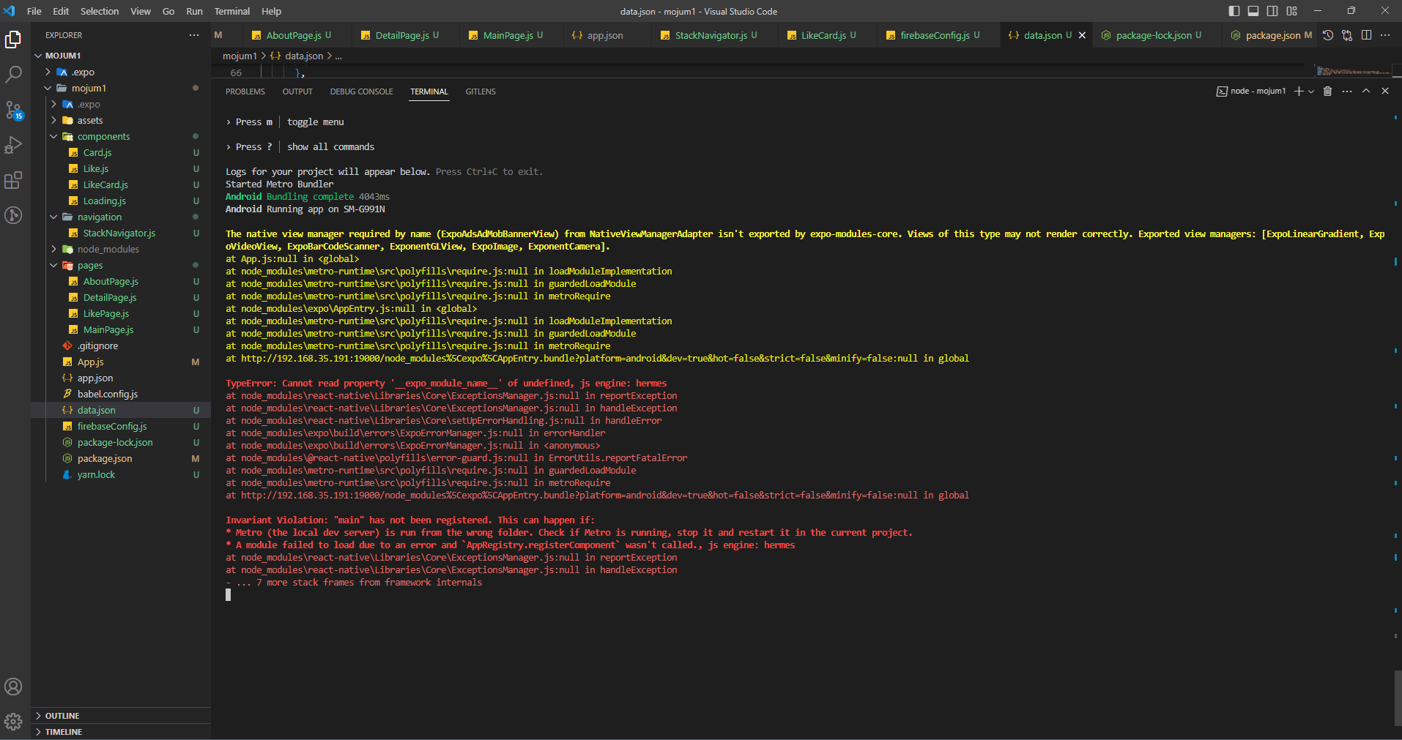Open the Extensions view

(13, 180)
